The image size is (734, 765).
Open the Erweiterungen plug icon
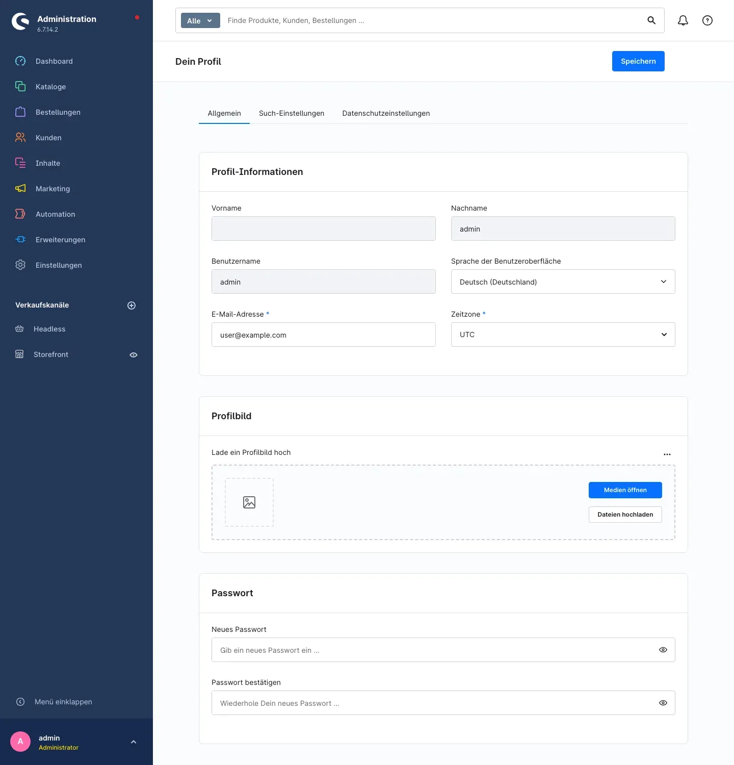pyautogui.click(x=20, y=240)
